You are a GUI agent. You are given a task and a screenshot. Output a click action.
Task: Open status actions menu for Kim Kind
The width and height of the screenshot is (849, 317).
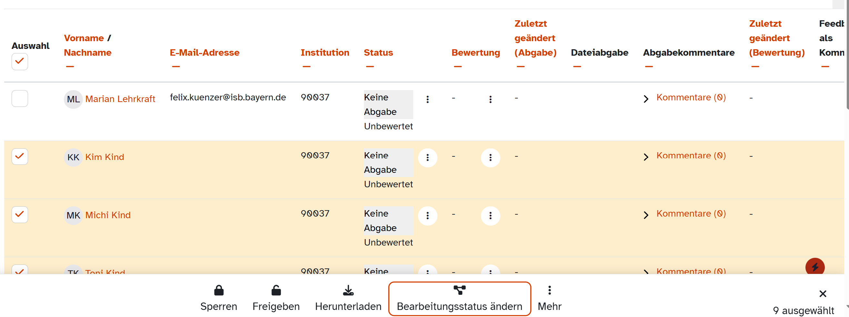click(x=427, y=157)
